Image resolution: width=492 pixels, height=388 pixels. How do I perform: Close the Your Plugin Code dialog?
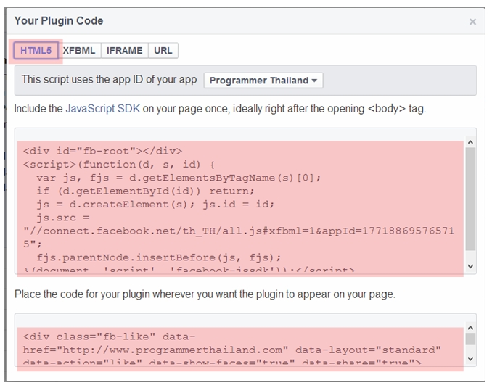point(472,22)
